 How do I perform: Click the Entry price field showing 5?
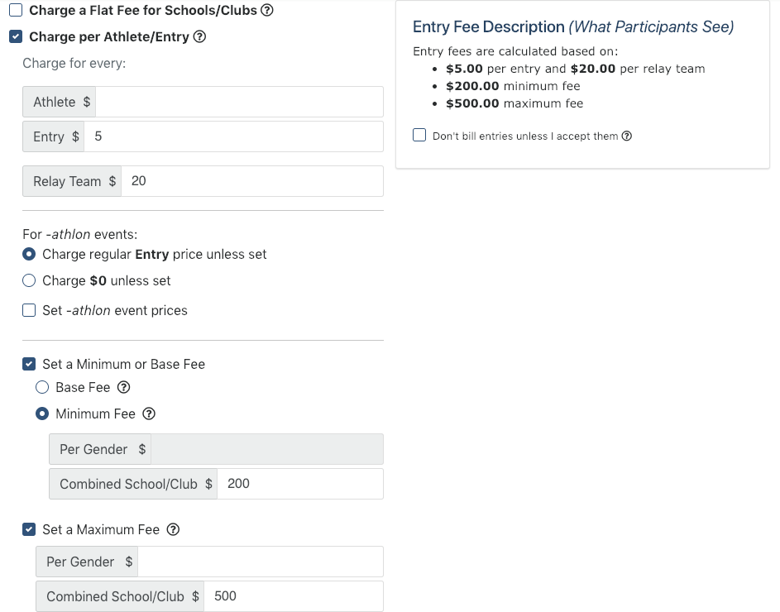coord(234,136)
